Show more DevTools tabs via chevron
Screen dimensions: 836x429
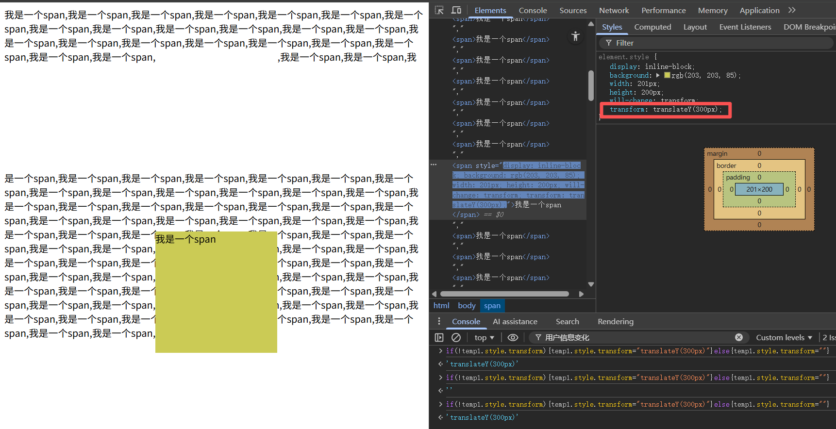coord(792,10)
